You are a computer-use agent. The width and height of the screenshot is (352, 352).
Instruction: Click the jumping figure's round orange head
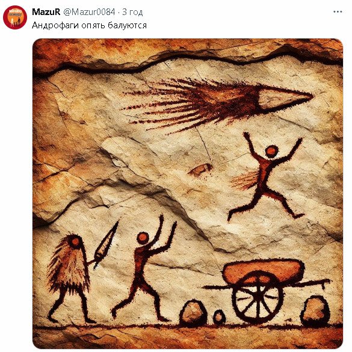[271, 152]
